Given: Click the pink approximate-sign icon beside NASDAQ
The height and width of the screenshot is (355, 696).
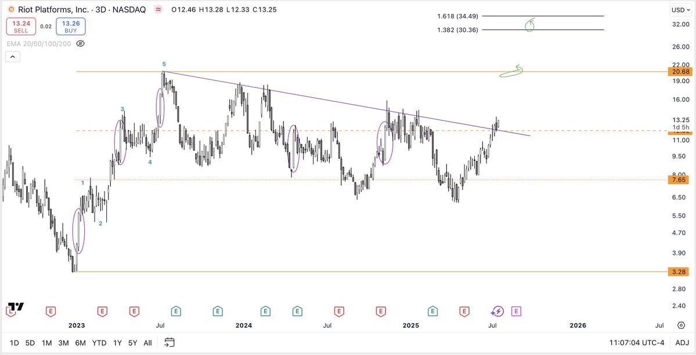Looking at the screenshot, I should tap(157, 9).
